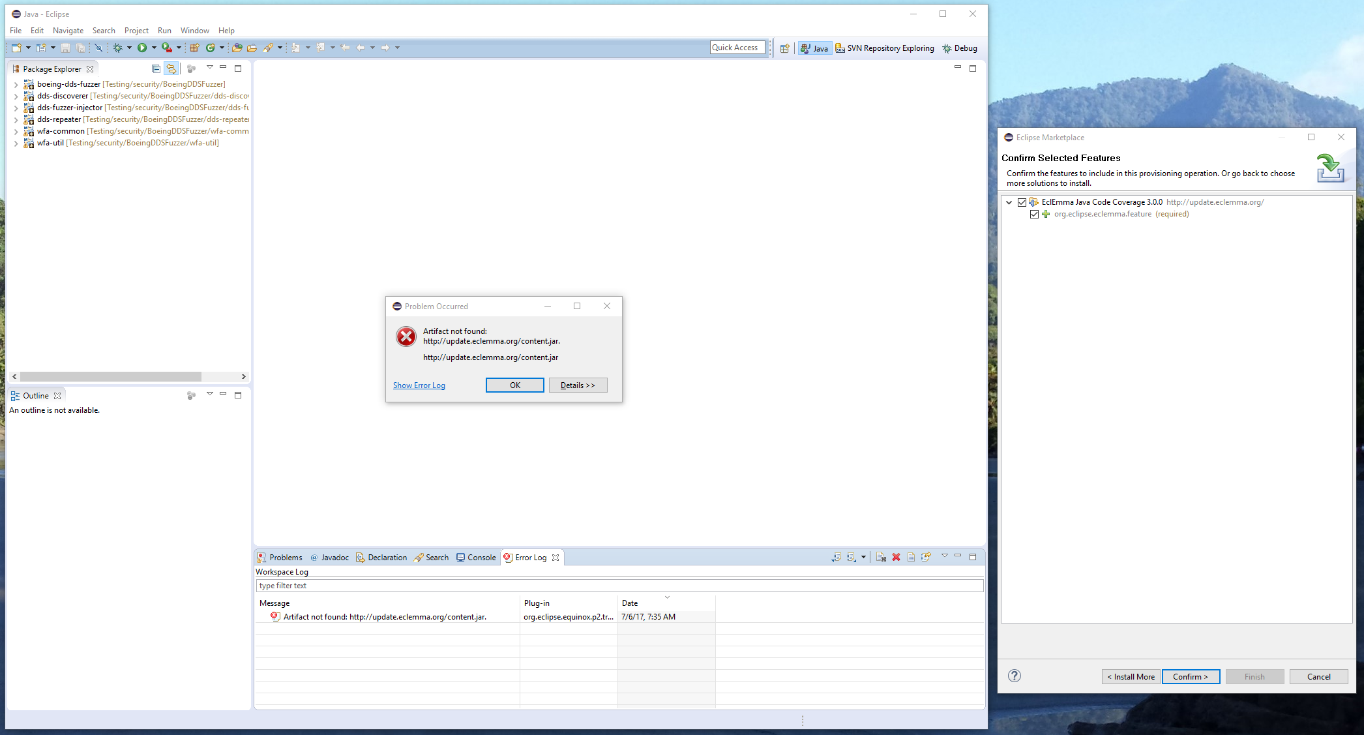1364x735 pixels.
Task: Collapse EclEmma Java Code Coverage tree node
Action: point(1009,202)
